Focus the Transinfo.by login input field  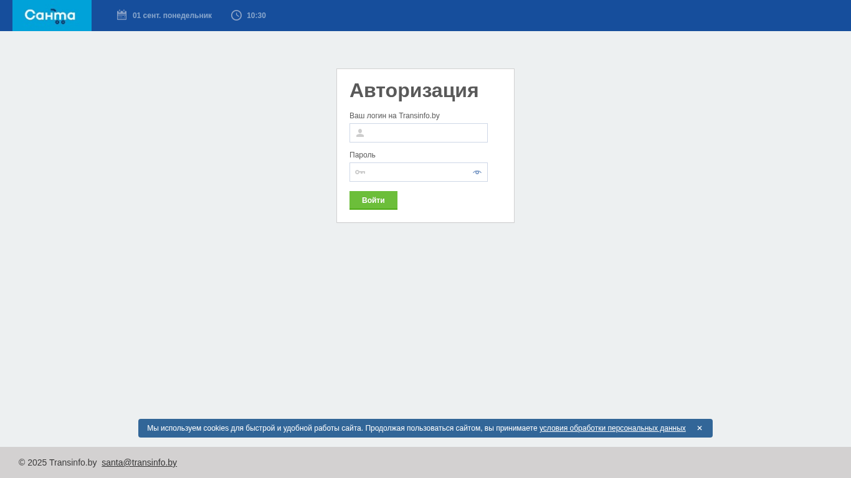(419, 133)
